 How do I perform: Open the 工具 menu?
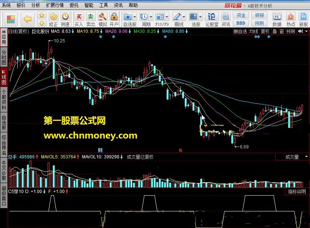(x=103, y=5)
